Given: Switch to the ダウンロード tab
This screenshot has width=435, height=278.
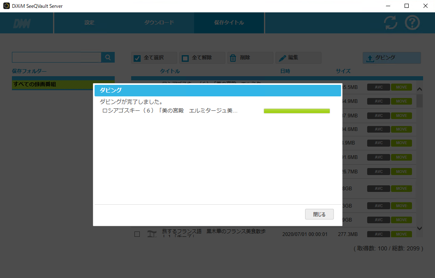Looking at the screenshot, I should [x=159, y=23].
